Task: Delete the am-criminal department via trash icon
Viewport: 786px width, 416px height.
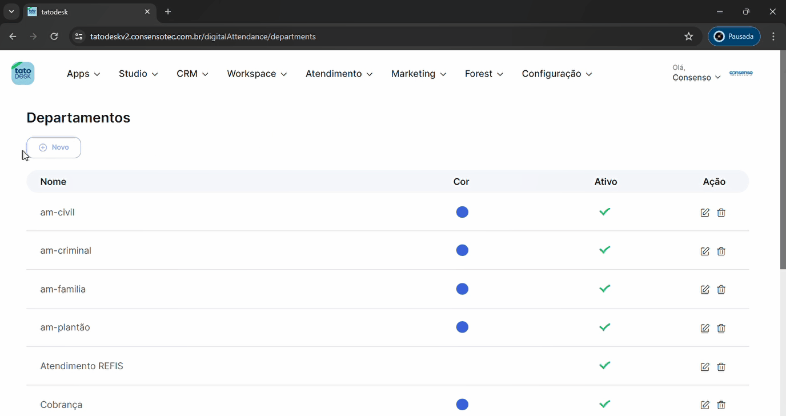Action: coord(721,251)
